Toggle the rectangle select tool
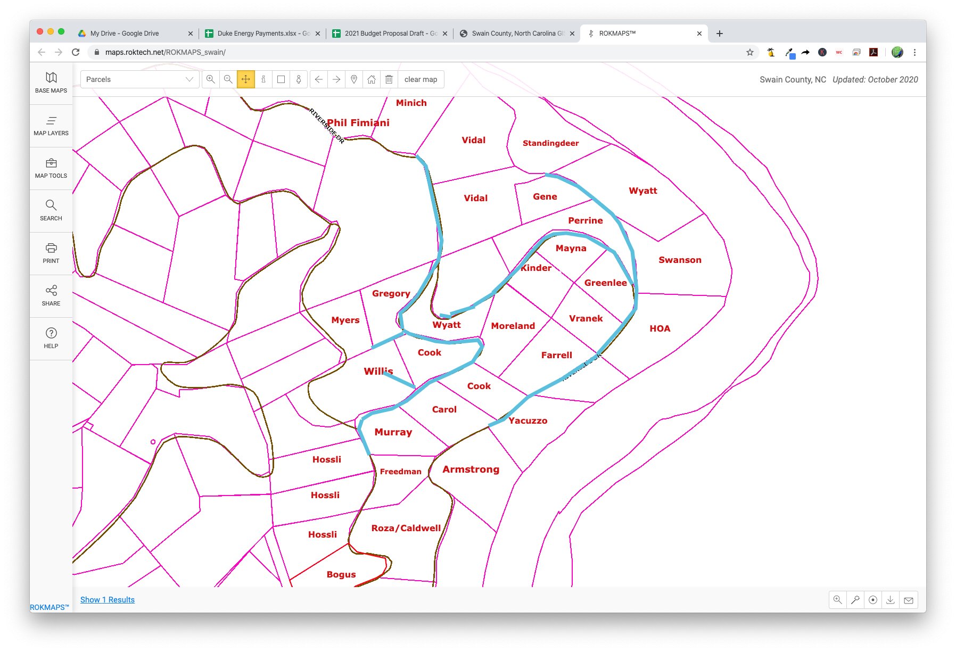 pyautogui.click(x=281, y=79)
